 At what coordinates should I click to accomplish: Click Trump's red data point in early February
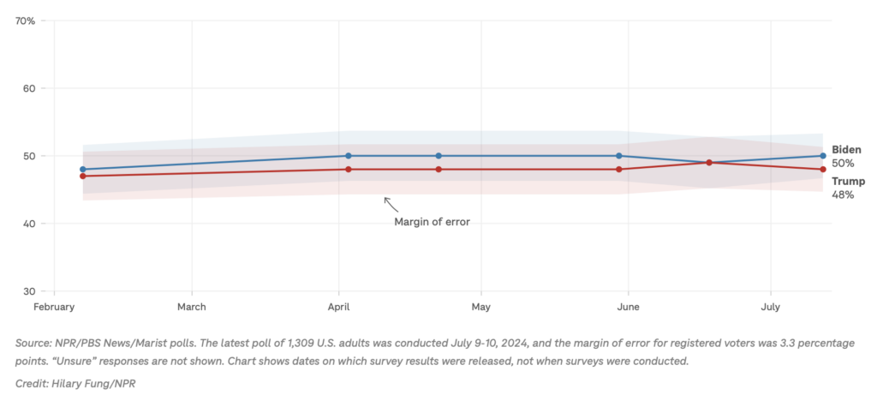click(83, 176)
